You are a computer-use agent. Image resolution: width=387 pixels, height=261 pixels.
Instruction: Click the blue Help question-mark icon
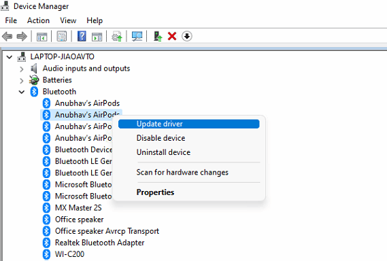tap(82, 36)
